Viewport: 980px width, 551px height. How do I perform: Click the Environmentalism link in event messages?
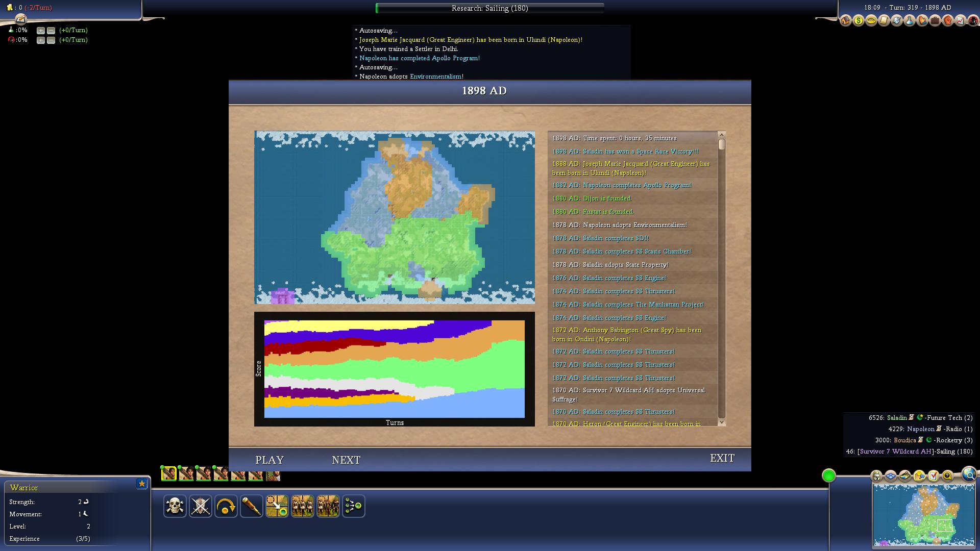coord(436,77)
